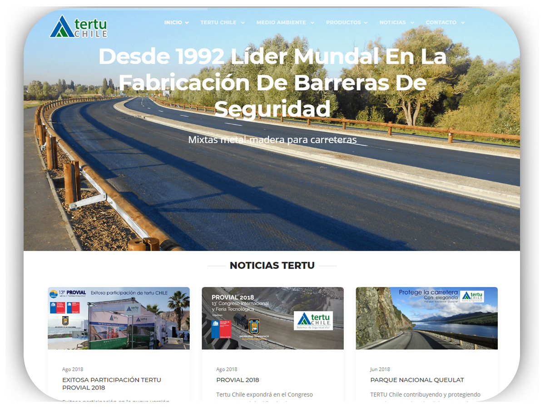Open the PARQUE NACIONAL QUEULAT article

(417, 380)
